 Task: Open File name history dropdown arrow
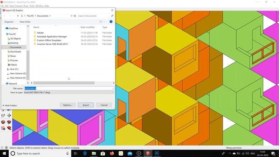point(112,88)
